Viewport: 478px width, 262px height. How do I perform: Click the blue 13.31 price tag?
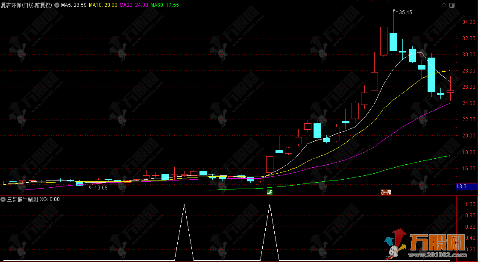tap(463, 186)
